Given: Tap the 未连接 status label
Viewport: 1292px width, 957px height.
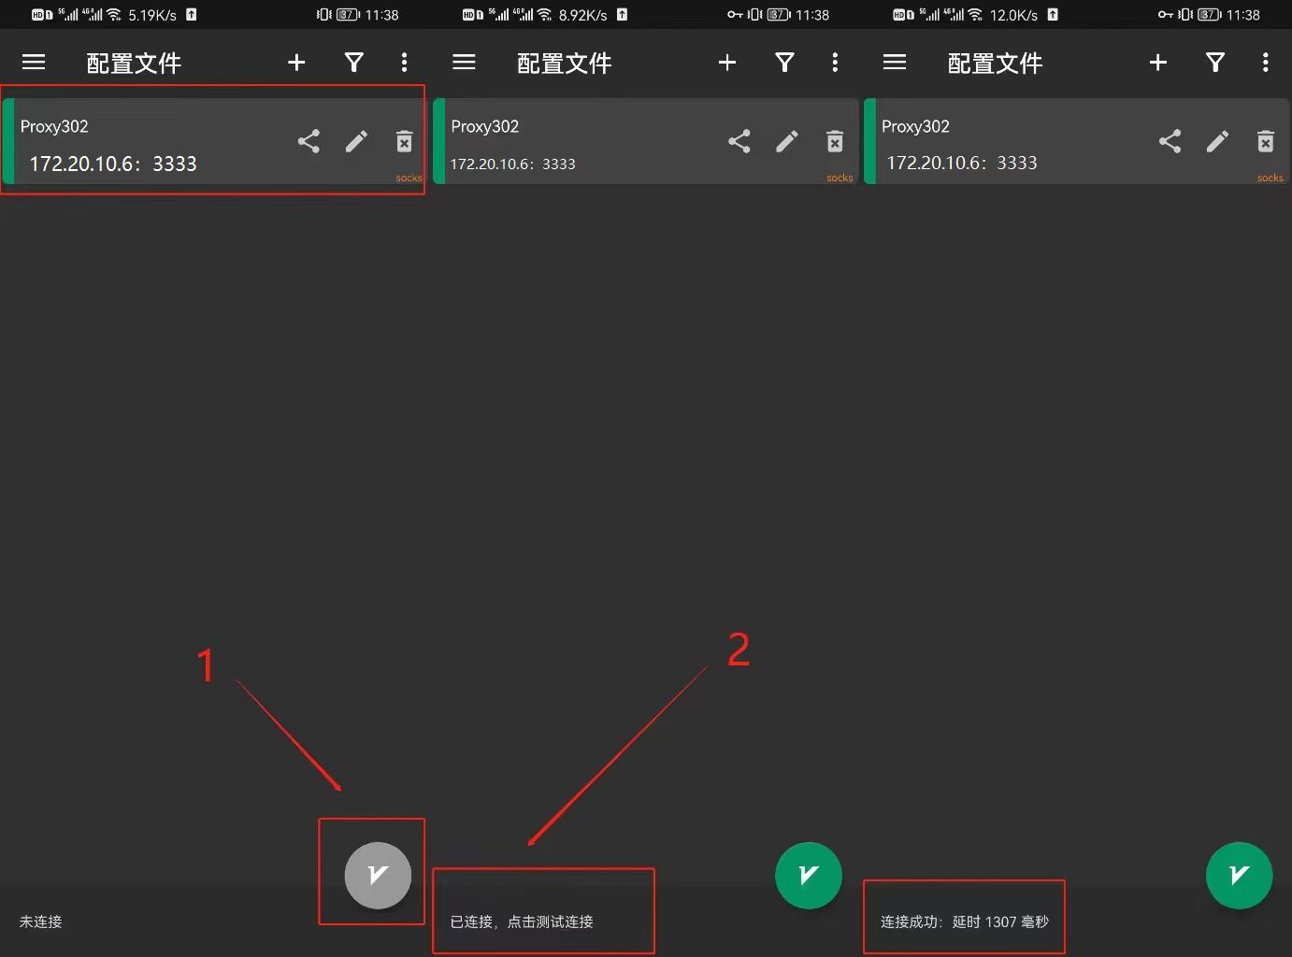Looking at the screenshot, I should click(x=40, y=921).
